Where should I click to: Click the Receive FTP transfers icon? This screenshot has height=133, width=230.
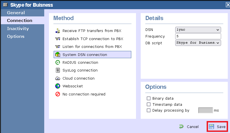(x=58, y=31)
